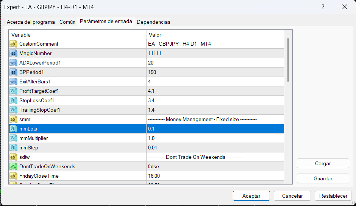Viewport: 356px width, 206px height.
Task: Click the integer icon beside ADXLowerPeriod1
Action: 13,63
